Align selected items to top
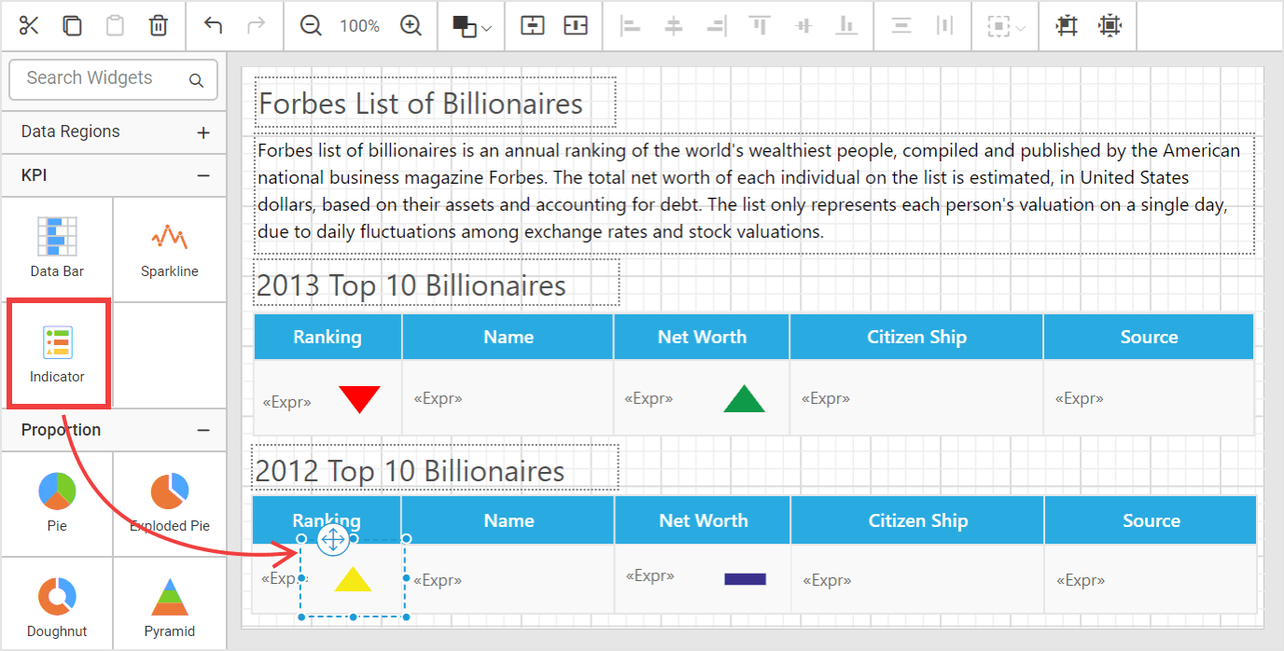The image size is (1284, 651). [760, 25]
